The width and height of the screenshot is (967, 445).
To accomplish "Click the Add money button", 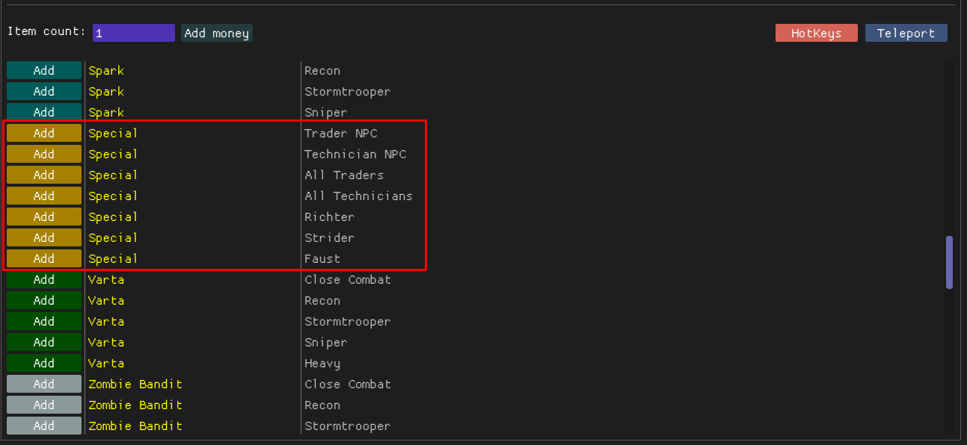I will pyautogui.click(x=217, y=34).
